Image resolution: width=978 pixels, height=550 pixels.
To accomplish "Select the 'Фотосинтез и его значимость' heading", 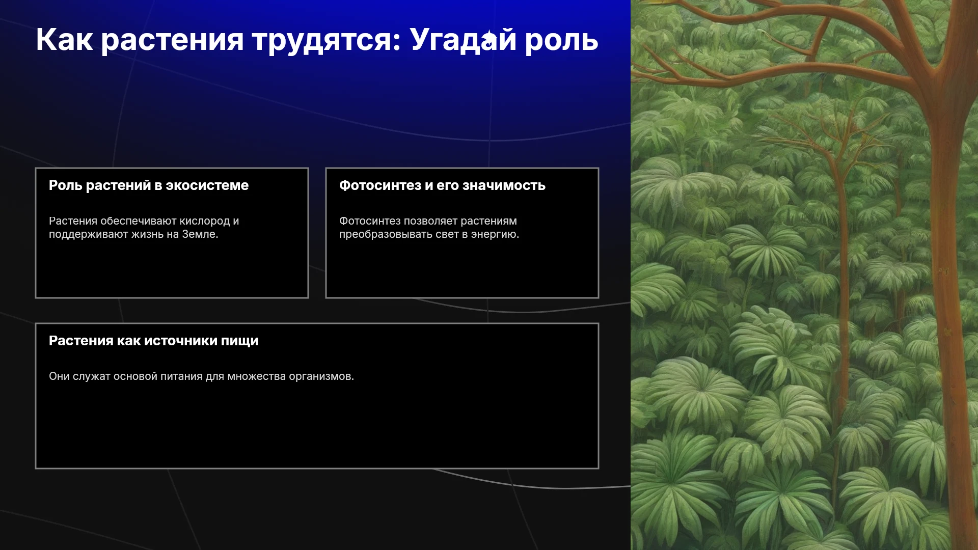I will click(x=442, y=185).
